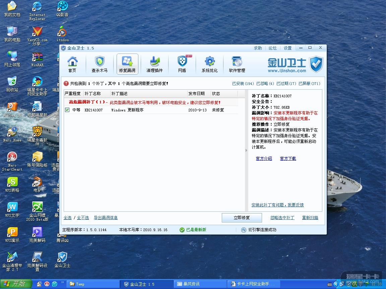Open VeryCD.com desktop shortcut
Screen dimensions: 386x289
(x=37, y=36)
